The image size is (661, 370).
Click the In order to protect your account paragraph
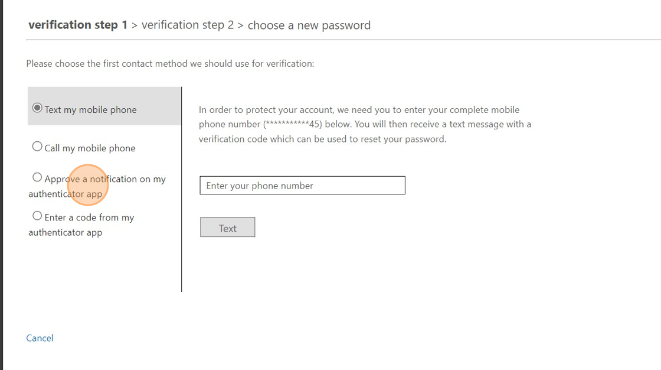365,124
